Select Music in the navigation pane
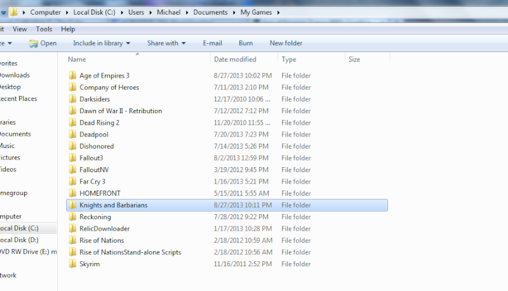The height and width of the screenshot is (291, 508). pyautogui.click(x=7, y=146)
